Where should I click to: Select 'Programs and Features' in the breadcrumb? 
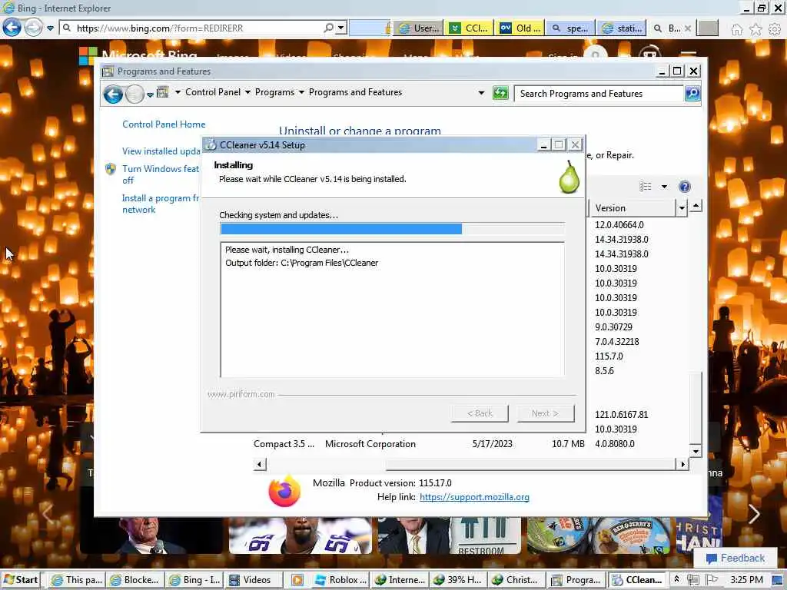coord(355,92)
